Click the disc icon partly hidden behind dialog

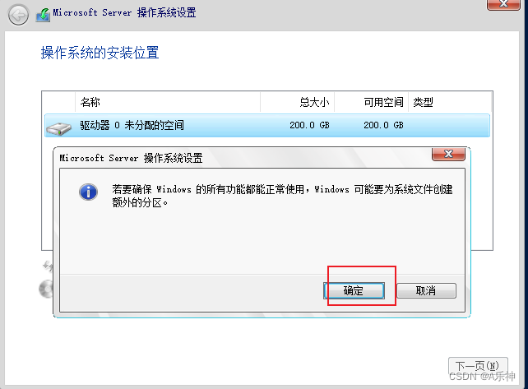pos(46,289)
